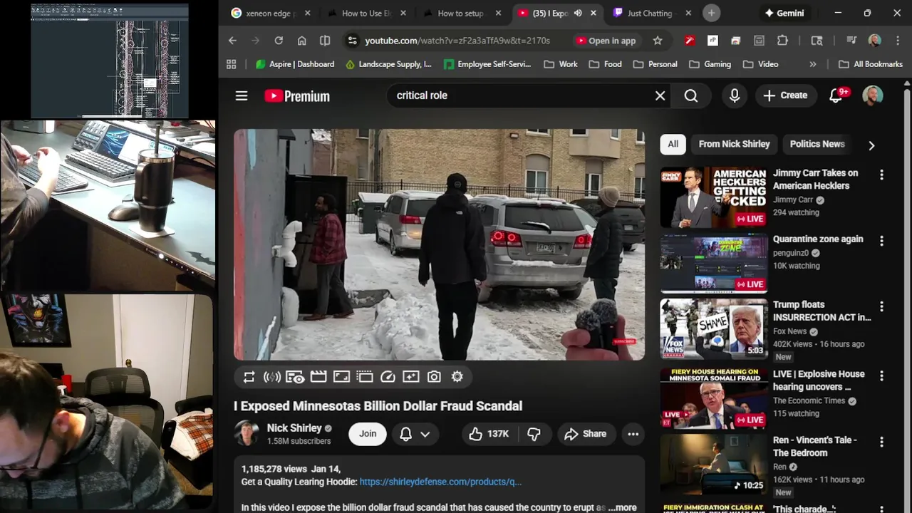Open options for Quarantine zone again
The image size is (912, 513).
point(881,242)
